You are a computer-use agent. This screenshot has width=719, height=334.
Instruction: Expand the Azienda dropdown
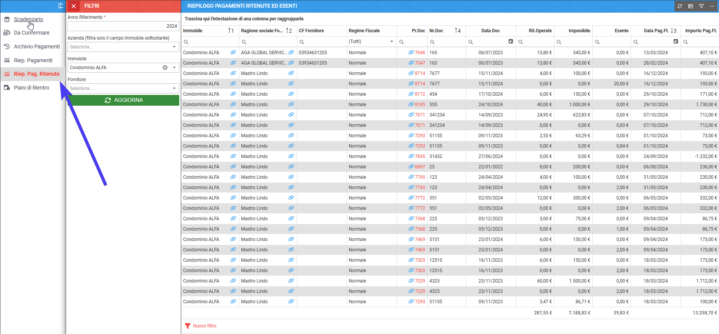[x=174, y=47]
